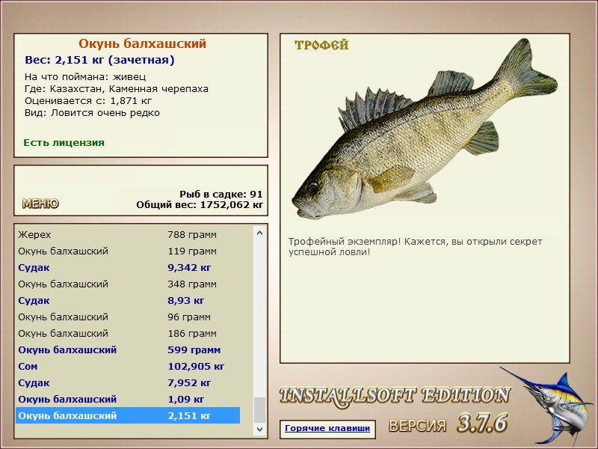Pick Окунь балхашский 599 грамм entry
The width and height of the screenshot is (598, 449).
pos(128,349)
